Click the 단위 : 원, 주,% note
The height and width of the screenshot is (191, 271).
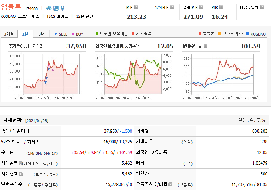coord(251,120)
